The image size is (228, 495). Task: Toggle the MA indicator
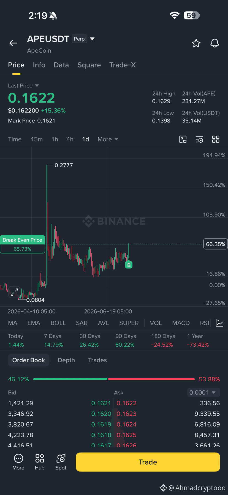pos(13,323)
